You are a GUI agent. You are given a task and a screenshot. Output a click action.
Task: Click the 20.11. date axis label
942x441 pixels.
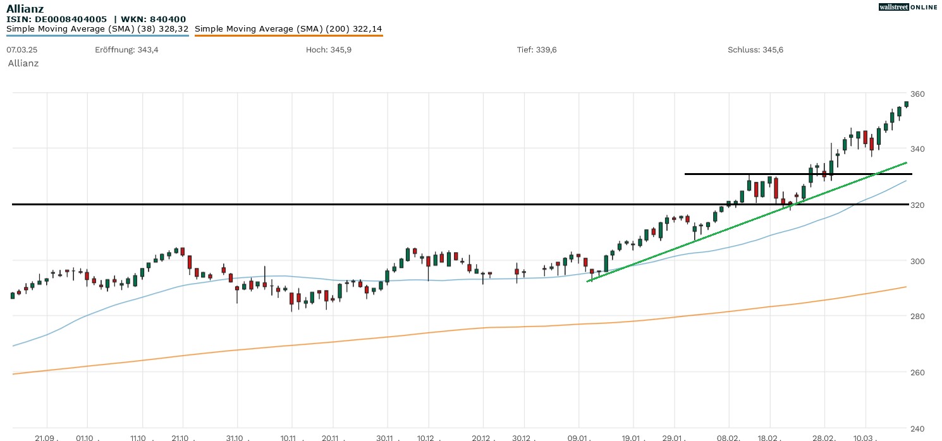333,438
